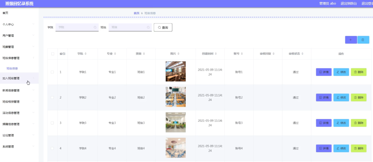This screenshot has height=162, width=373.
Task: Click 删除 for 学院3 row
Action: (x=358, y=123)
